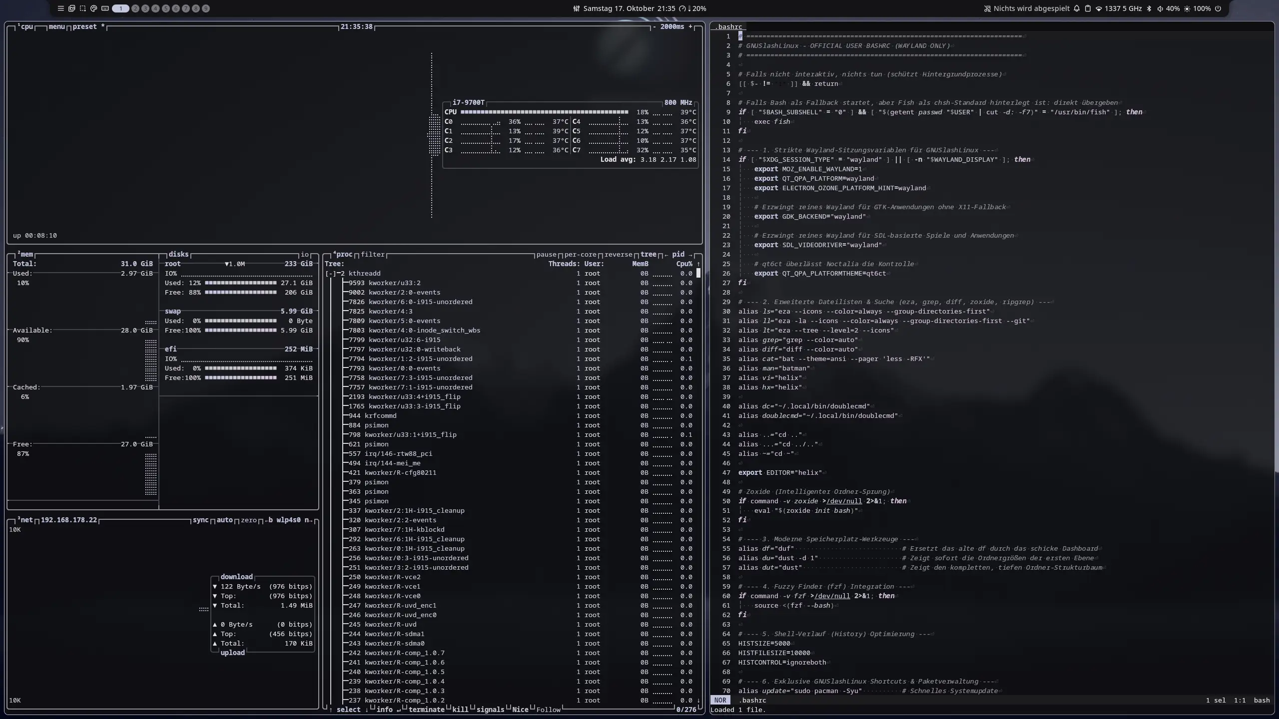Switch to previous network interface before wlp4s0

(x=268, y=520)
